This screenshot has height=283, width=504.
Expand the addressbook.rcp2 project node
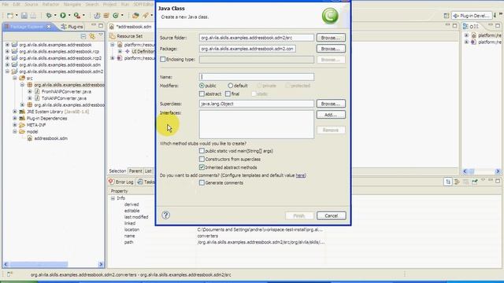(7, 58)
